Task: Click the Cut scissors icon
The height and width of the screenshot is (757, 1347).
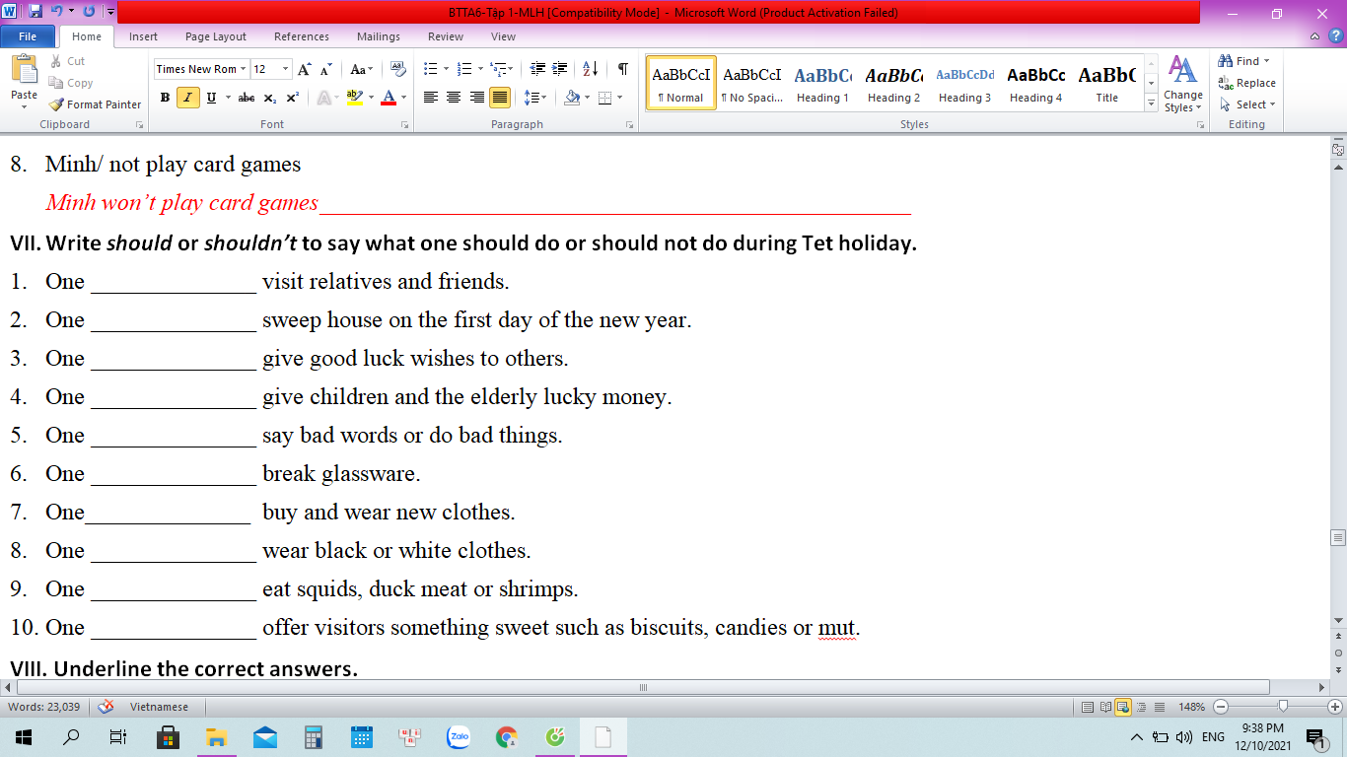Action: pos(56,61)
